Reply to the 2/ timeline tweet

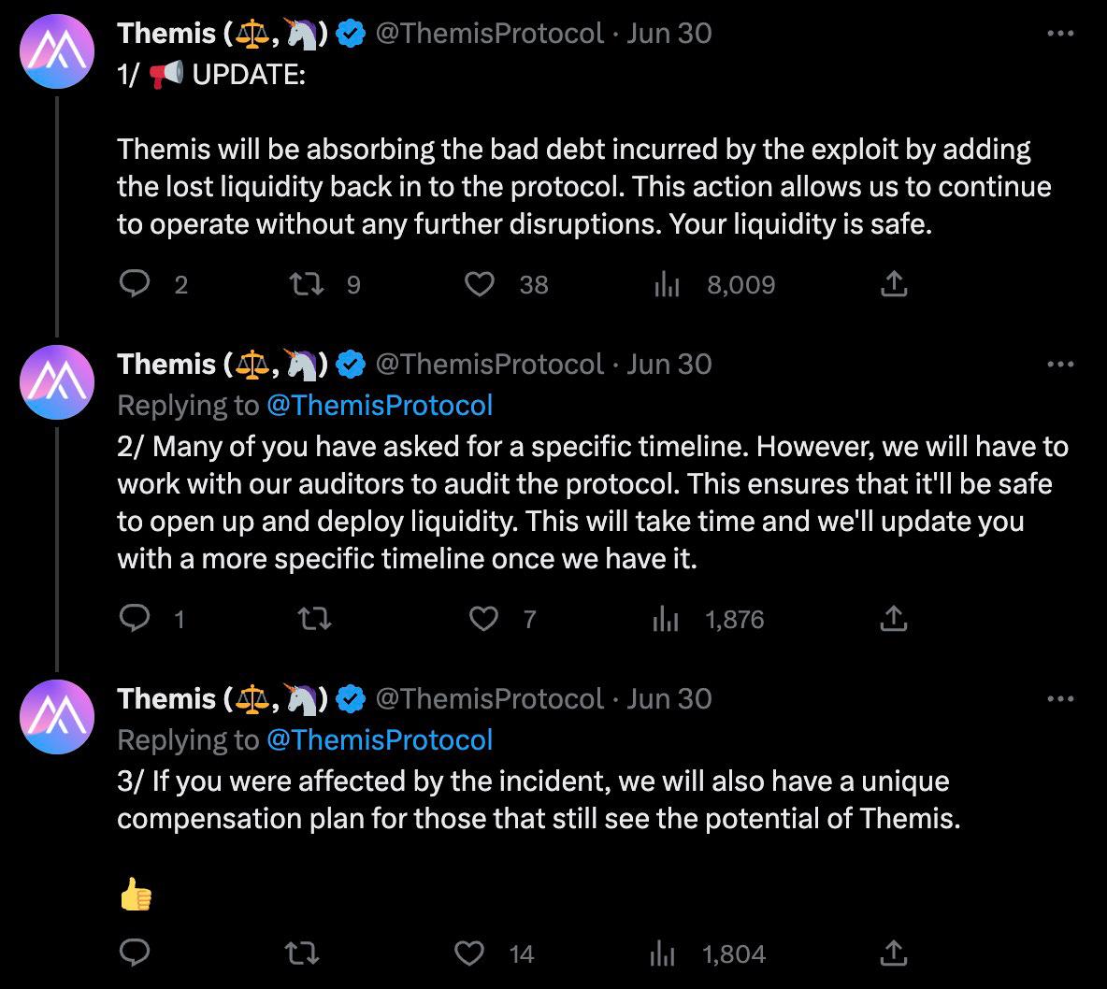(136, 619)
